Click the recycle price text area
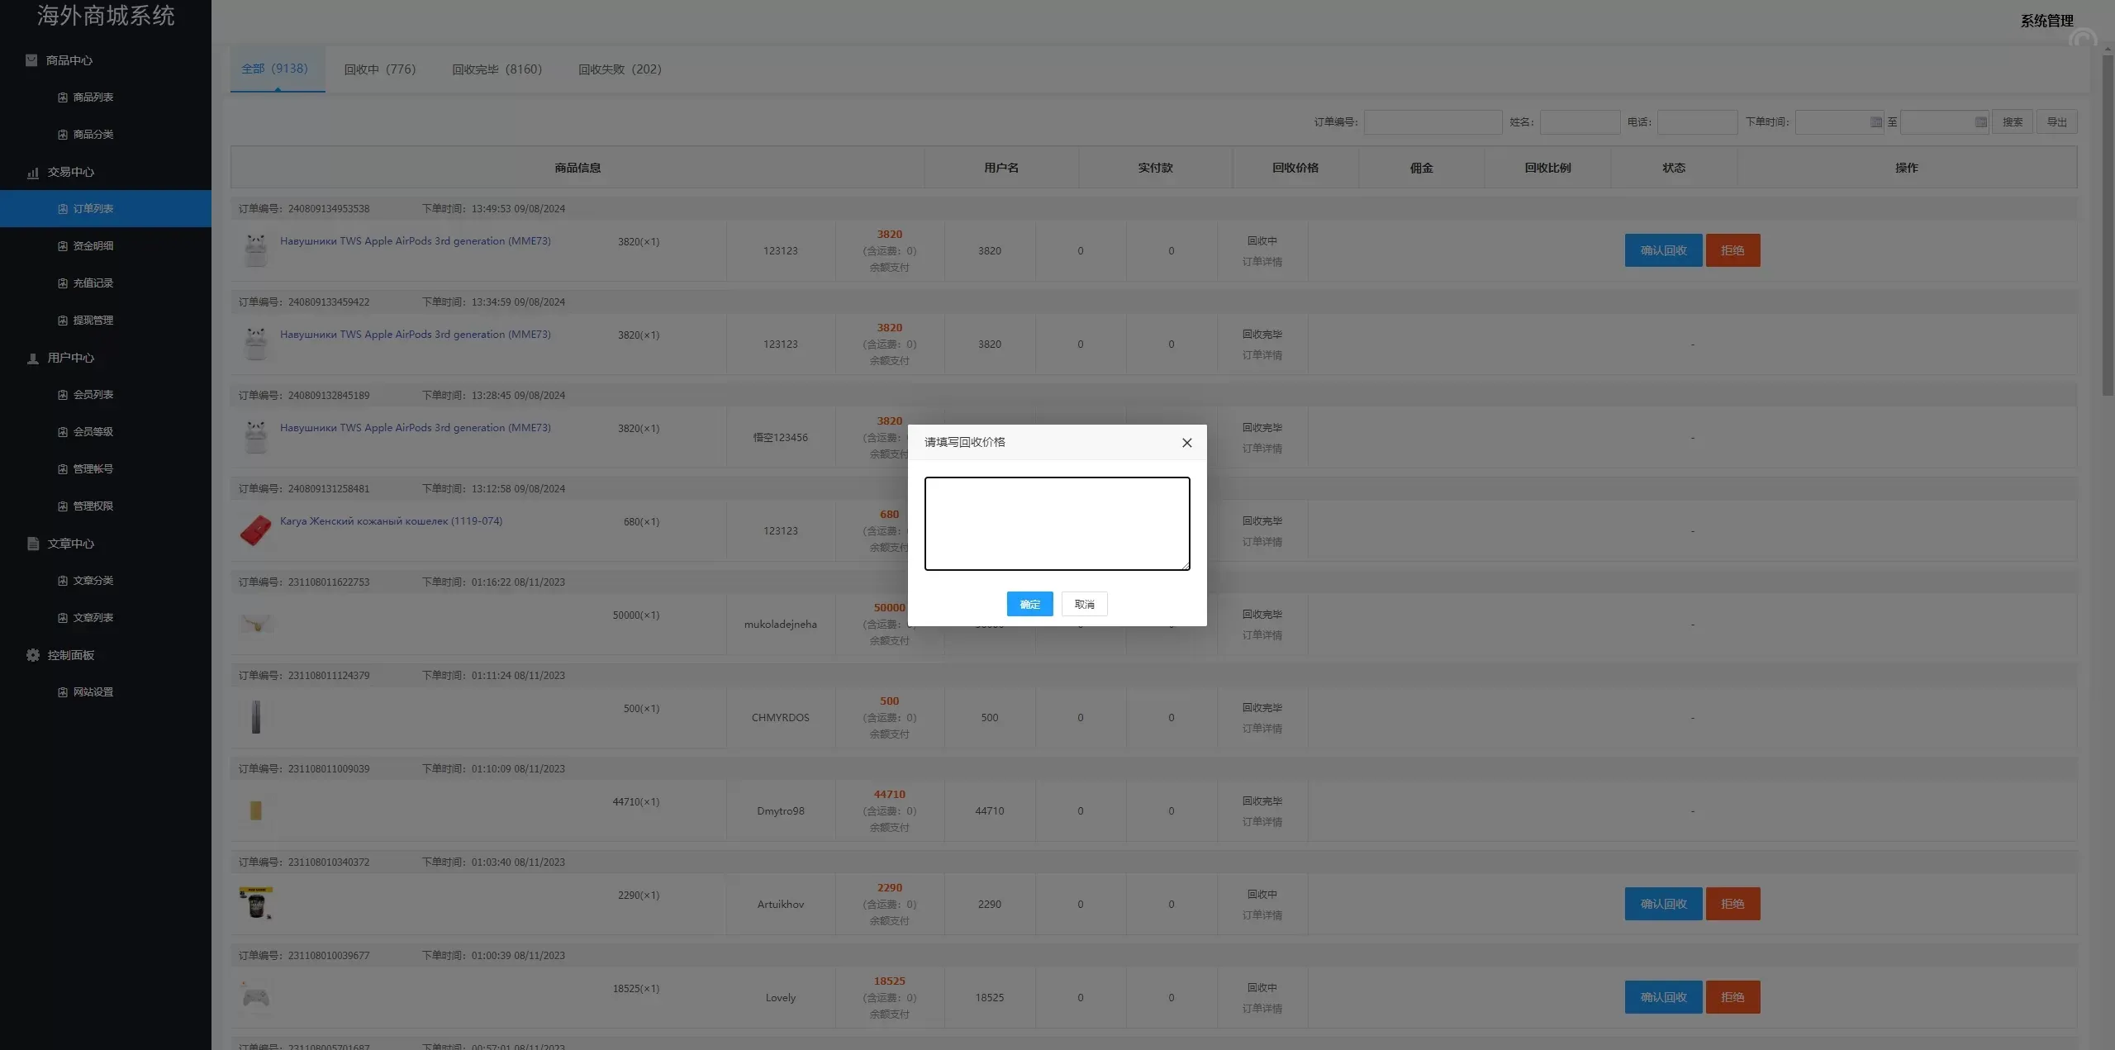Viewport: 2115px width, 1050px height. point(1057,524)
